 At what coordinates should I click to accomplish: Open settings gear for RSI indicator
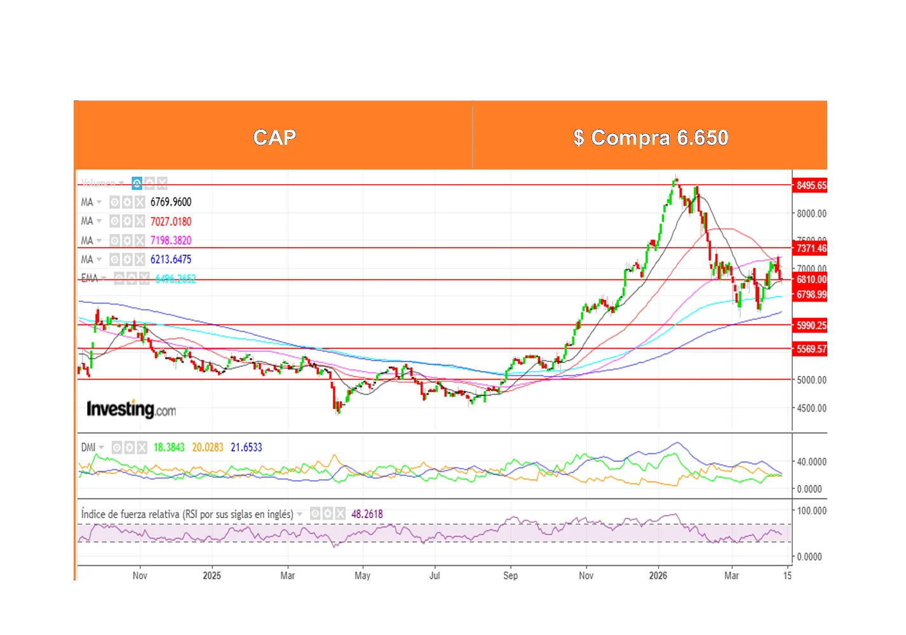coord(328,514)
